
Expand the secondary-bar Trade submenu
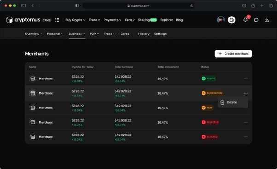[110, 34]
